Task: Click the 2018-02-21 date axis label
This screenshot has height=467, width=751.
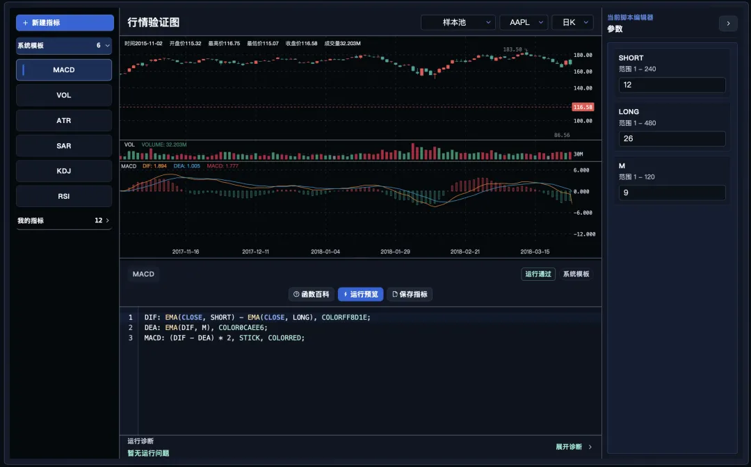Action: click(465, 252)
